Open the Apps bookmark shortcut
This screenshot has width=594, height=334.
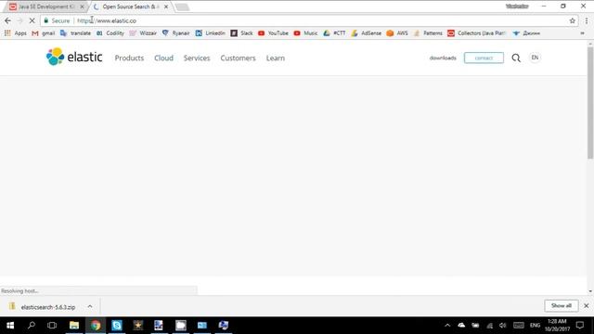tap(16, 33)
